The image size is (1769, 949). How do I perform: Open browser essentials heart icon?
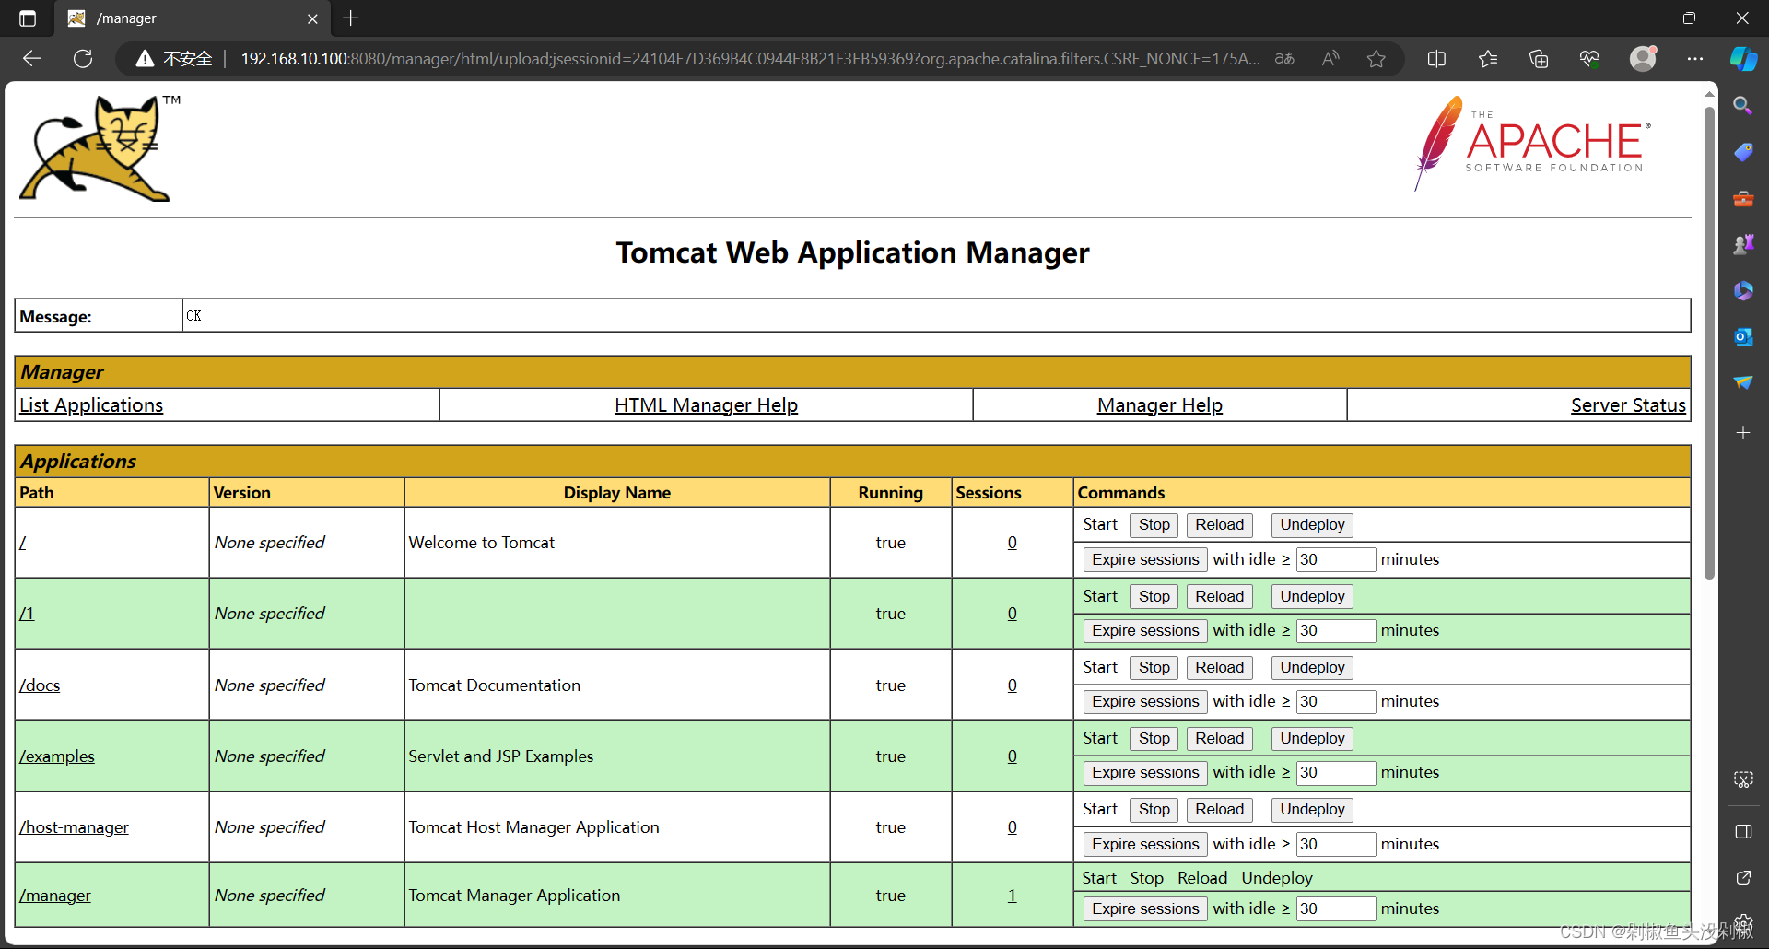pos(1589,59)
